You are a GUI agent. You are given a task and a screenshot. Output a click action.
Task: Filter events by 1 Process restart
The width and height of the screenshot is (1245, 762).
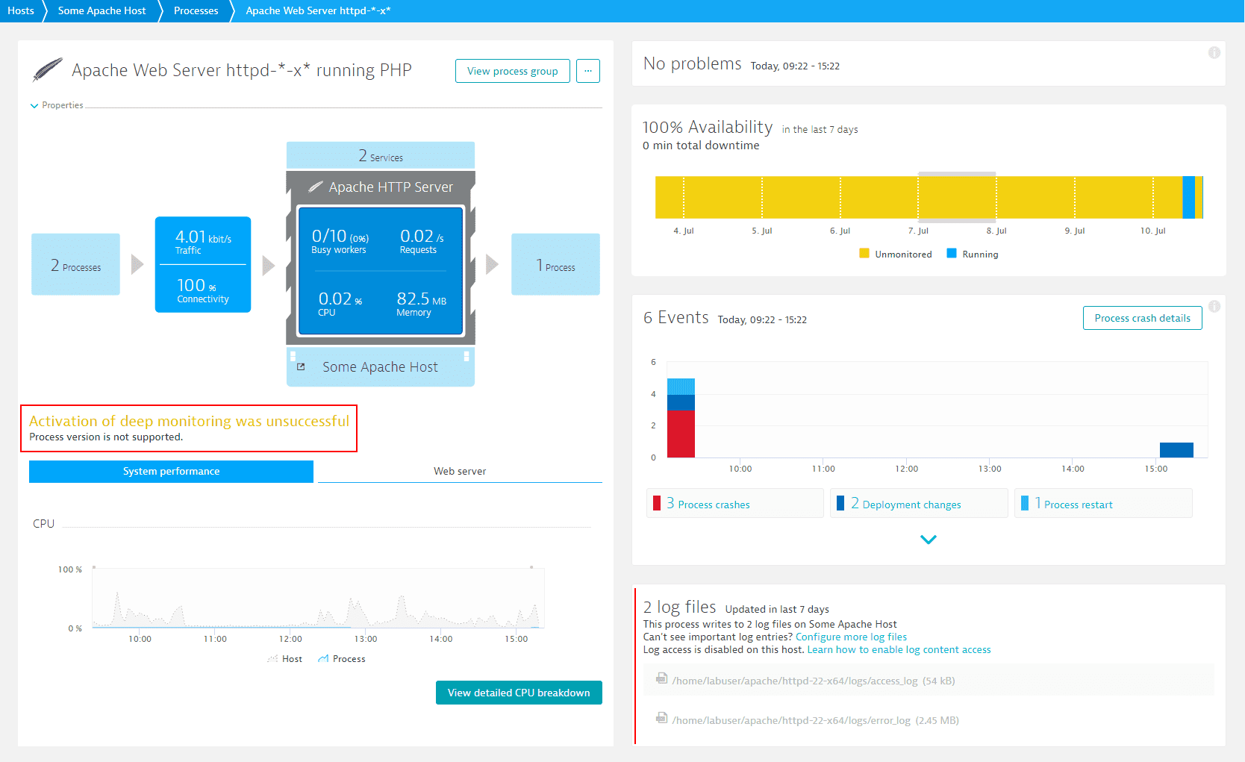pyautogui.click(x=1103, y=504)
